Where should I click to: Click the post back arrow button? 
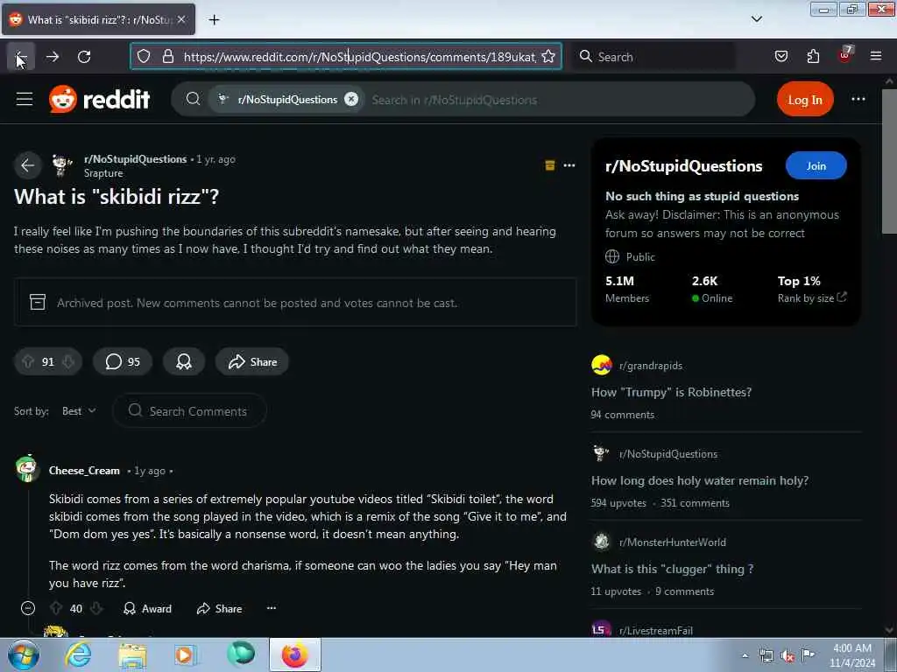tap(27, 165)
